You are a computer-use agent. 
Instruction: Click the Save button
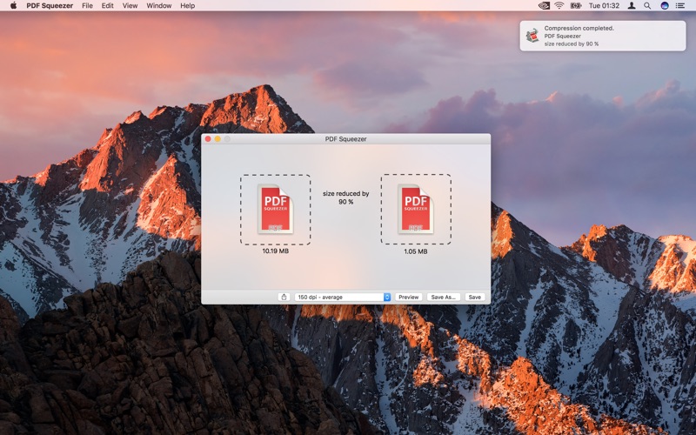474,297
